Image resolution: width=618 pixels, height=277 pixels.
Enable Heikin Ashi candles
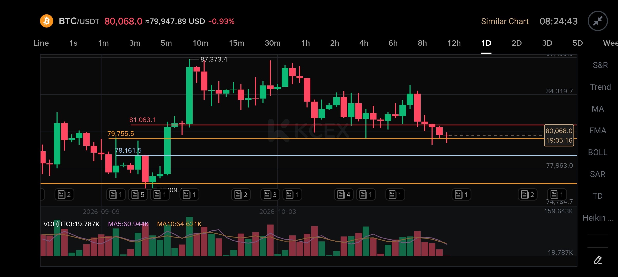(598, 218)
